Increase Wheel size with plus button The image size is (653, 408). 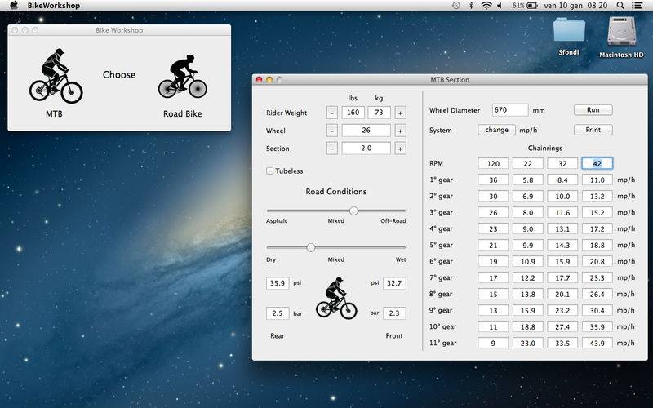(x=400, y=131)
